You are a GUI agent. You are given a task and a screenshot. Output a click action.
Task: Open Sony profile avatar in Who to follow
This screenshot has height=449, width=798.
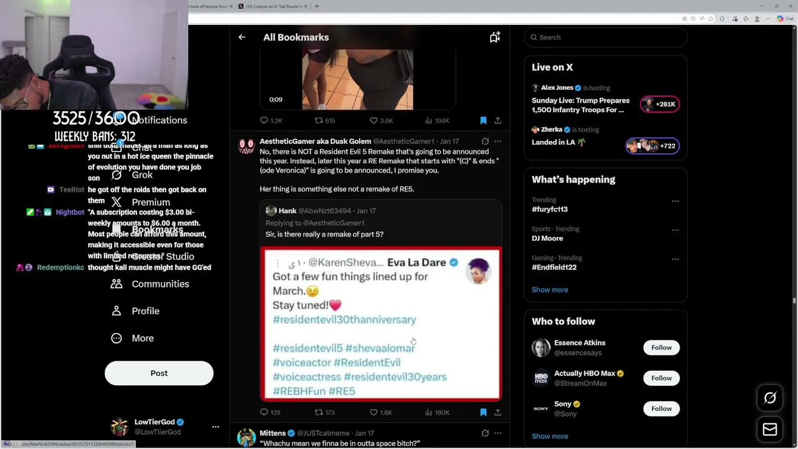[x=541, y=408]
